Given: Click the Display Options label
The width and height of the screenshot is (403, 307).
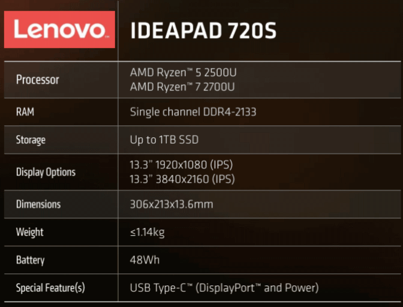Looking at the screenshot, I should (x=46, y=172).
